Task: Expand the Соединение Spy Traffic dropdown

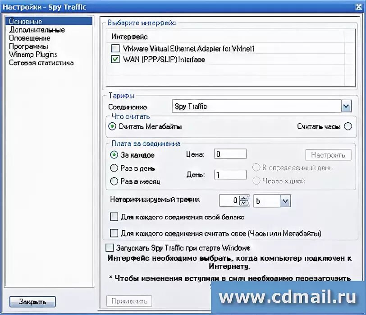Action: [x=346, y=107]
